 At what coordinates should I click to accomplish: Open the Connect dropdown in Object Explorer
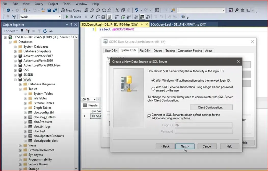tap(10, 31)
